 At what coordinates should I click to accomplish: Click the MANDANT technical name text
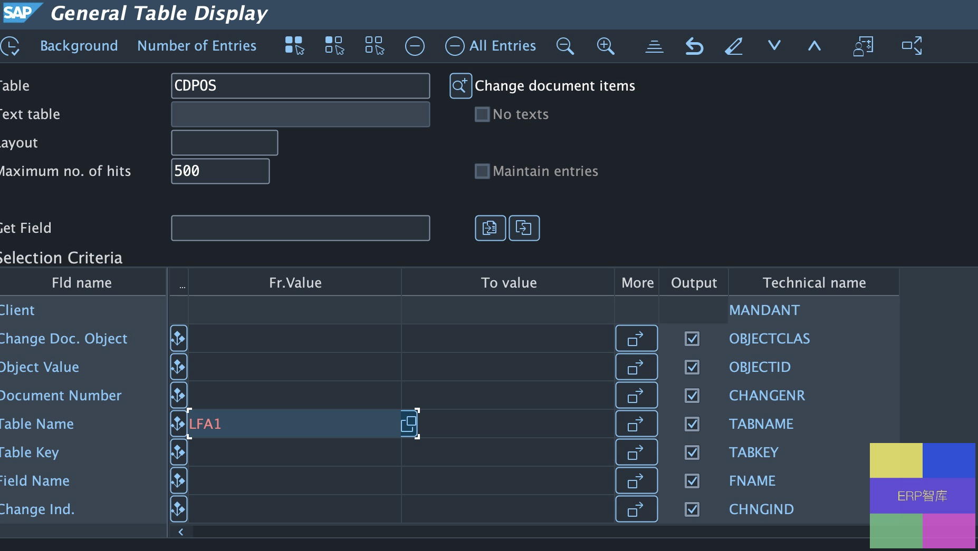coord(764,310)
